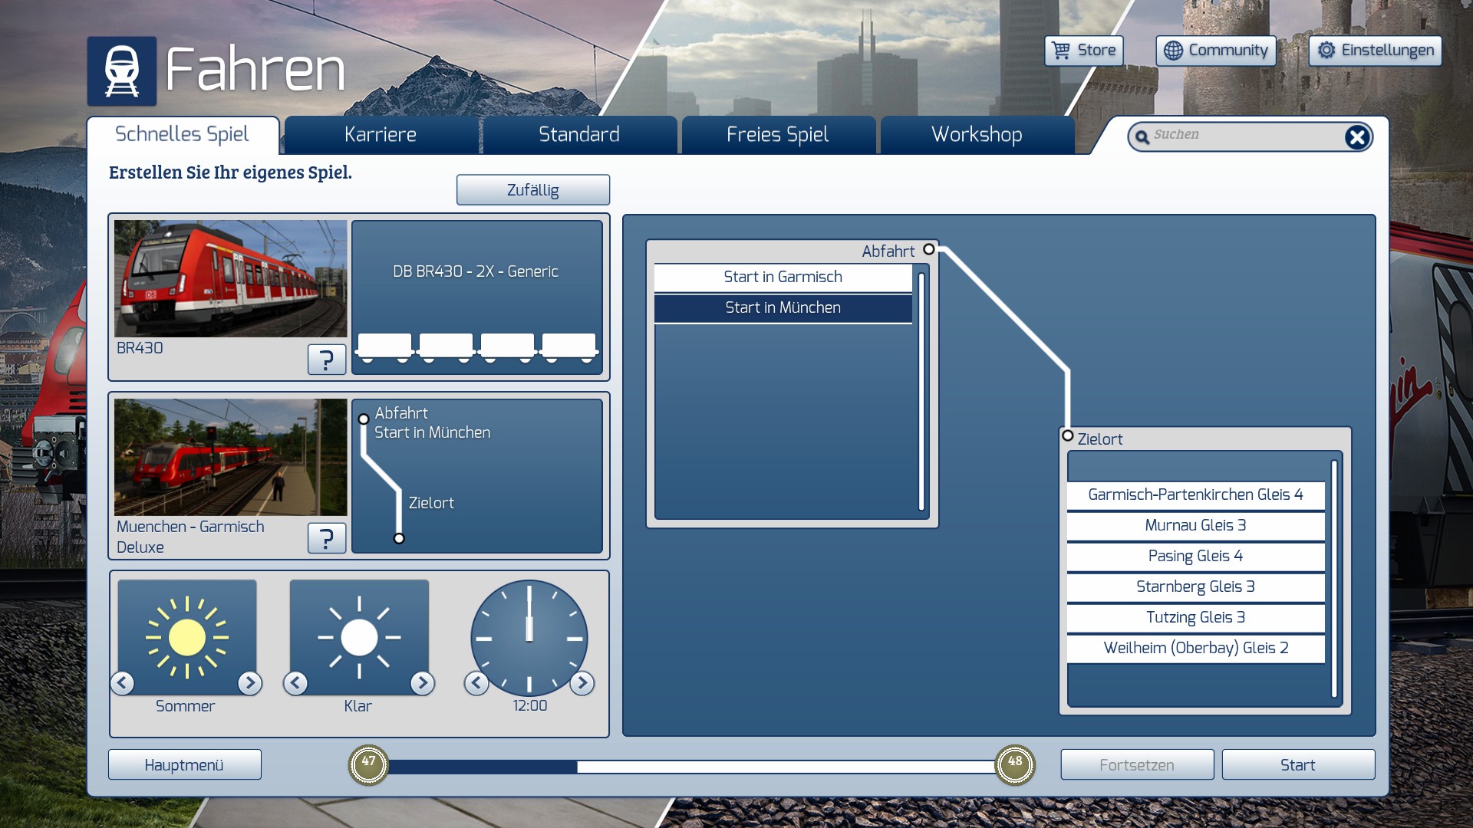Open help for the BR430 locomotive

(x=326, y=359)
